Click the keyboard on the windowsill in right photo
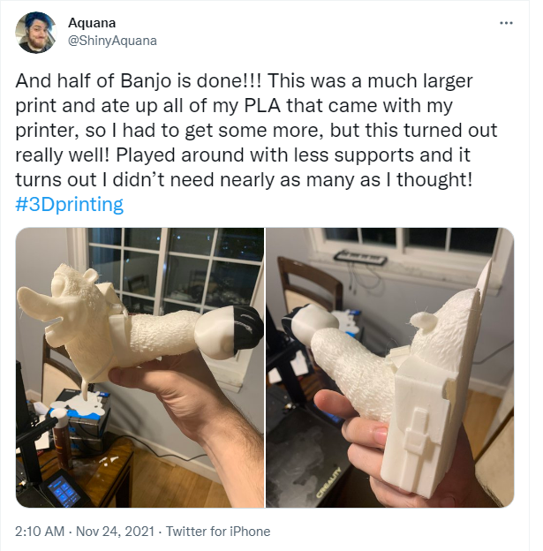This screenshot has height=551, width=543. tap(360, 258)
